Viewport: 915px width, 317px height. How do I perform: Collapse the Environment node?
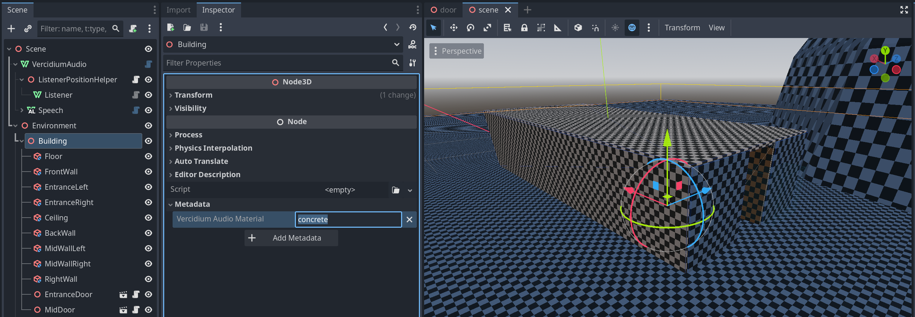tap(15, 126)
